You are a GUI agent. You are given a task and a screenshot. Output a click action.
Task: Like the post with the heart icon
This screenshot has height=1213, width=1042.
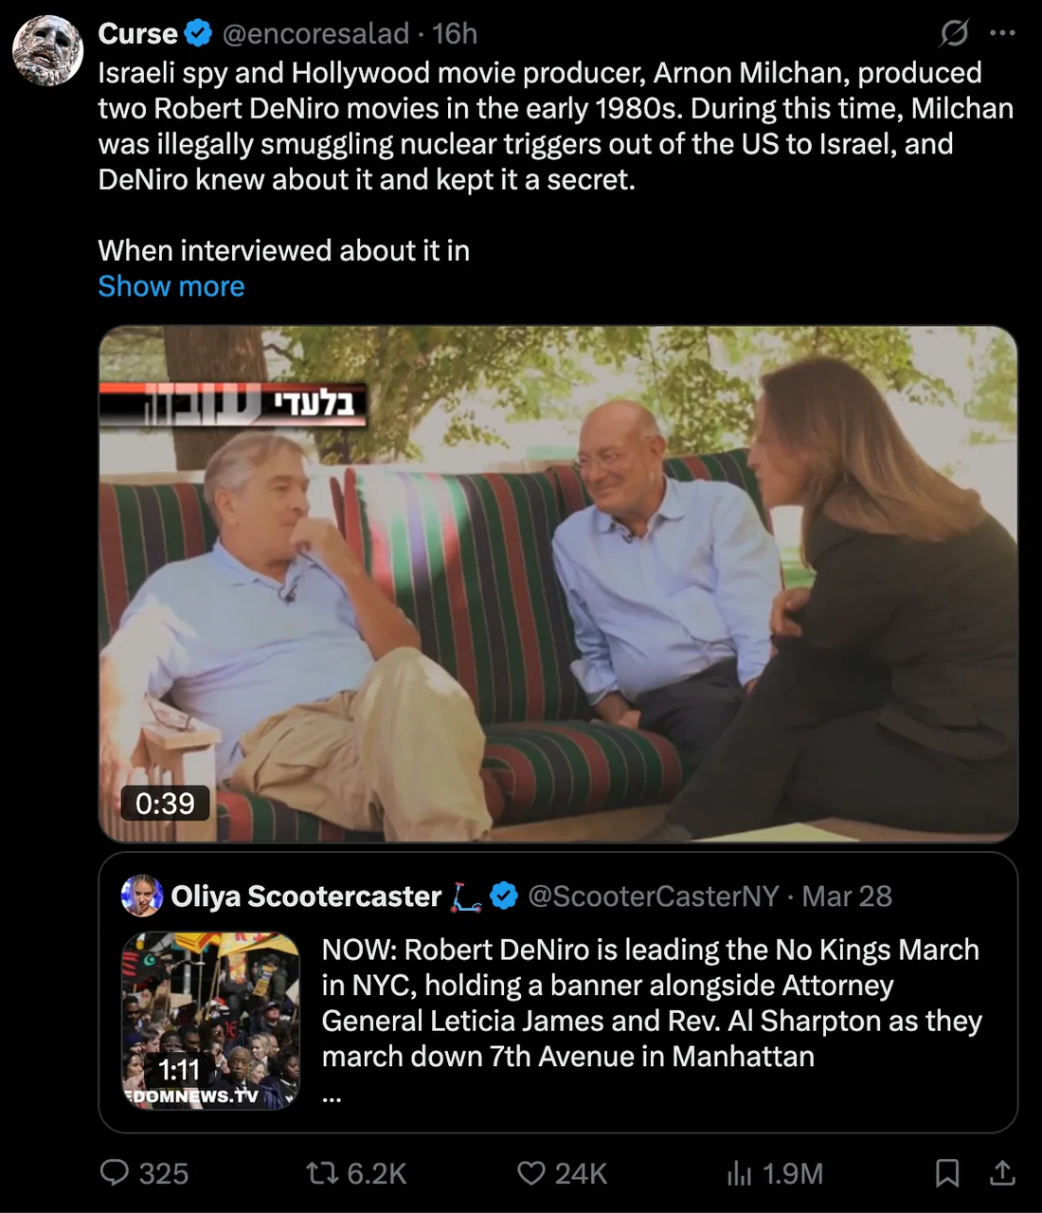tap(531, 1173)
